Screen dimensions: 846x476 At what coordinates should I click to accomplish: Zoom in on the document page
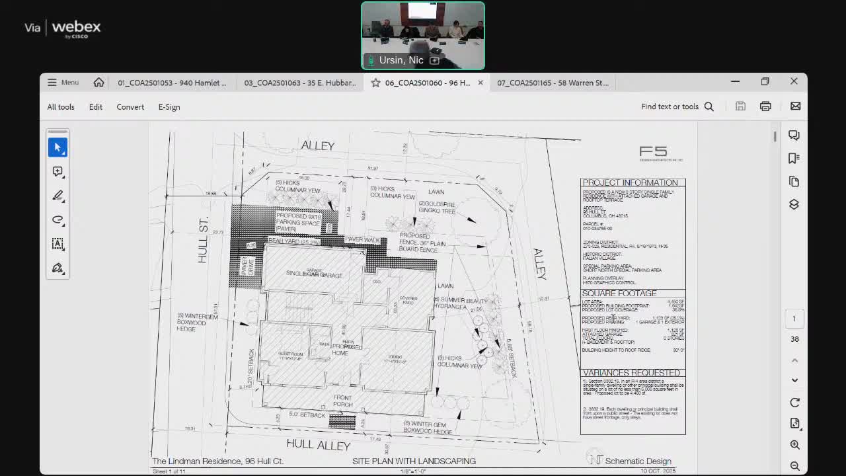[795, 445]
